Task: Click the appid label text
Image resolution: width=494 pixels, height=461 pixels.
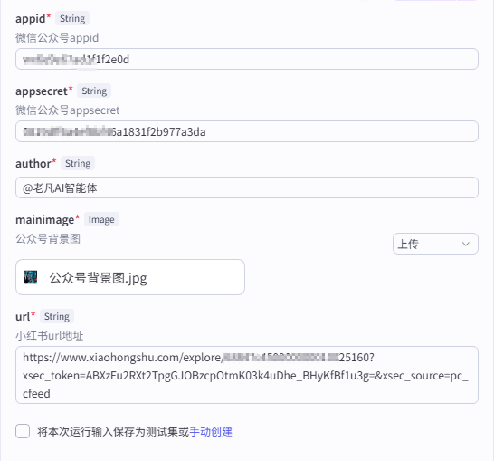Action: 31,19
